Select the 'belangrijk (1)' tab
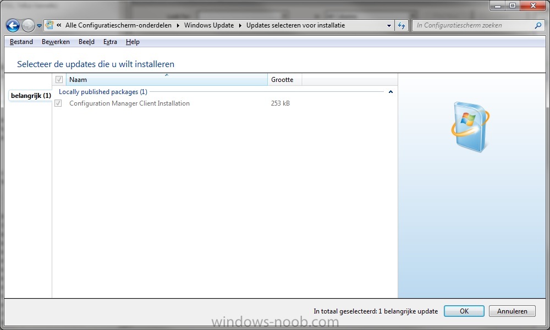Viewport: 550px width, 330px height. (x=31, y=96)
